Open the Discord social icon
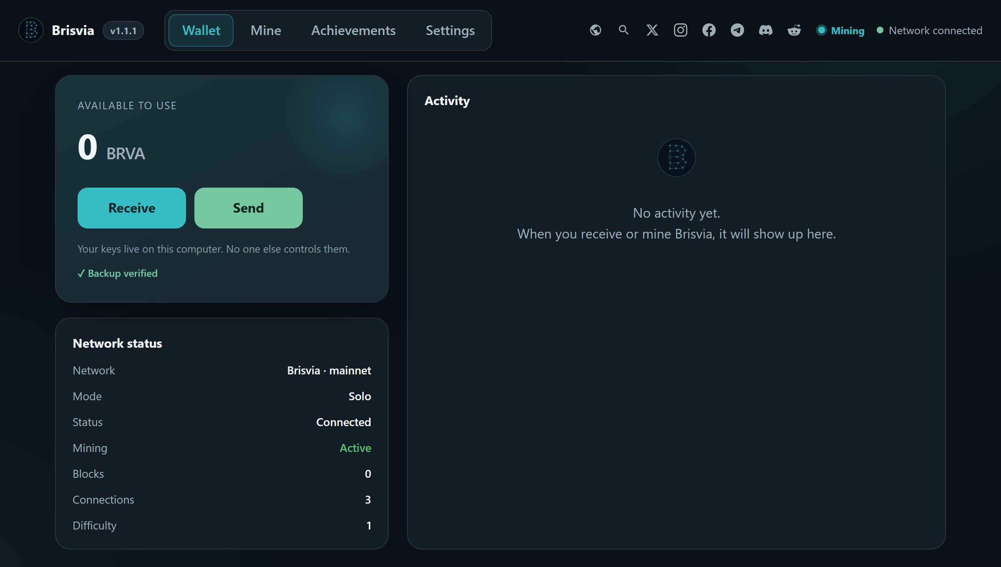Screen dimensions: 1001x567 (766, 30)
